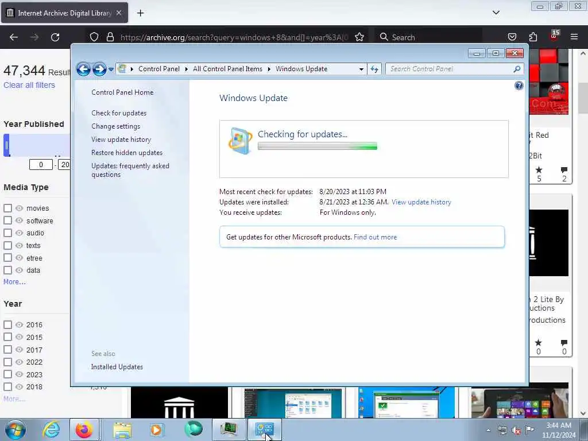
Task: Select Control Panel breadcrumb
Action: [x=159, y=69]
